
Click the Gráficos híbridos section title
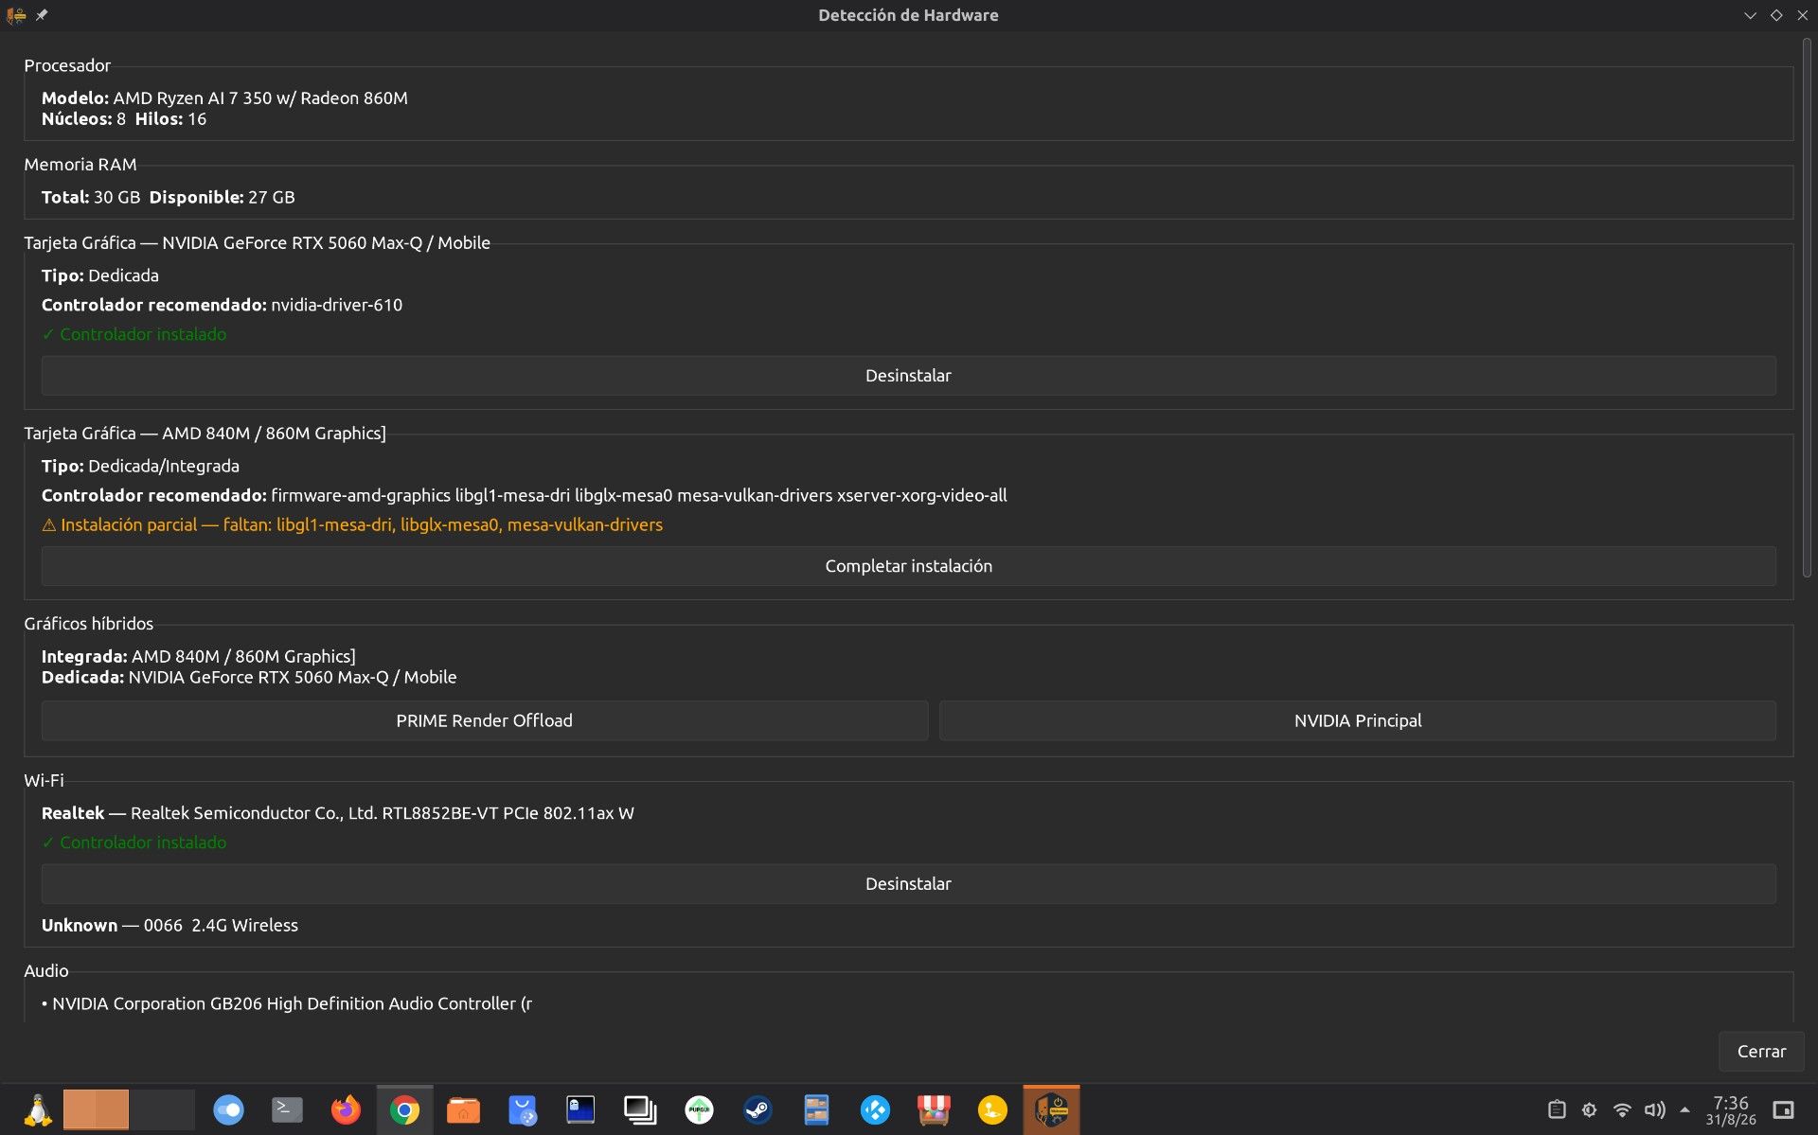(x=88, y=624)
